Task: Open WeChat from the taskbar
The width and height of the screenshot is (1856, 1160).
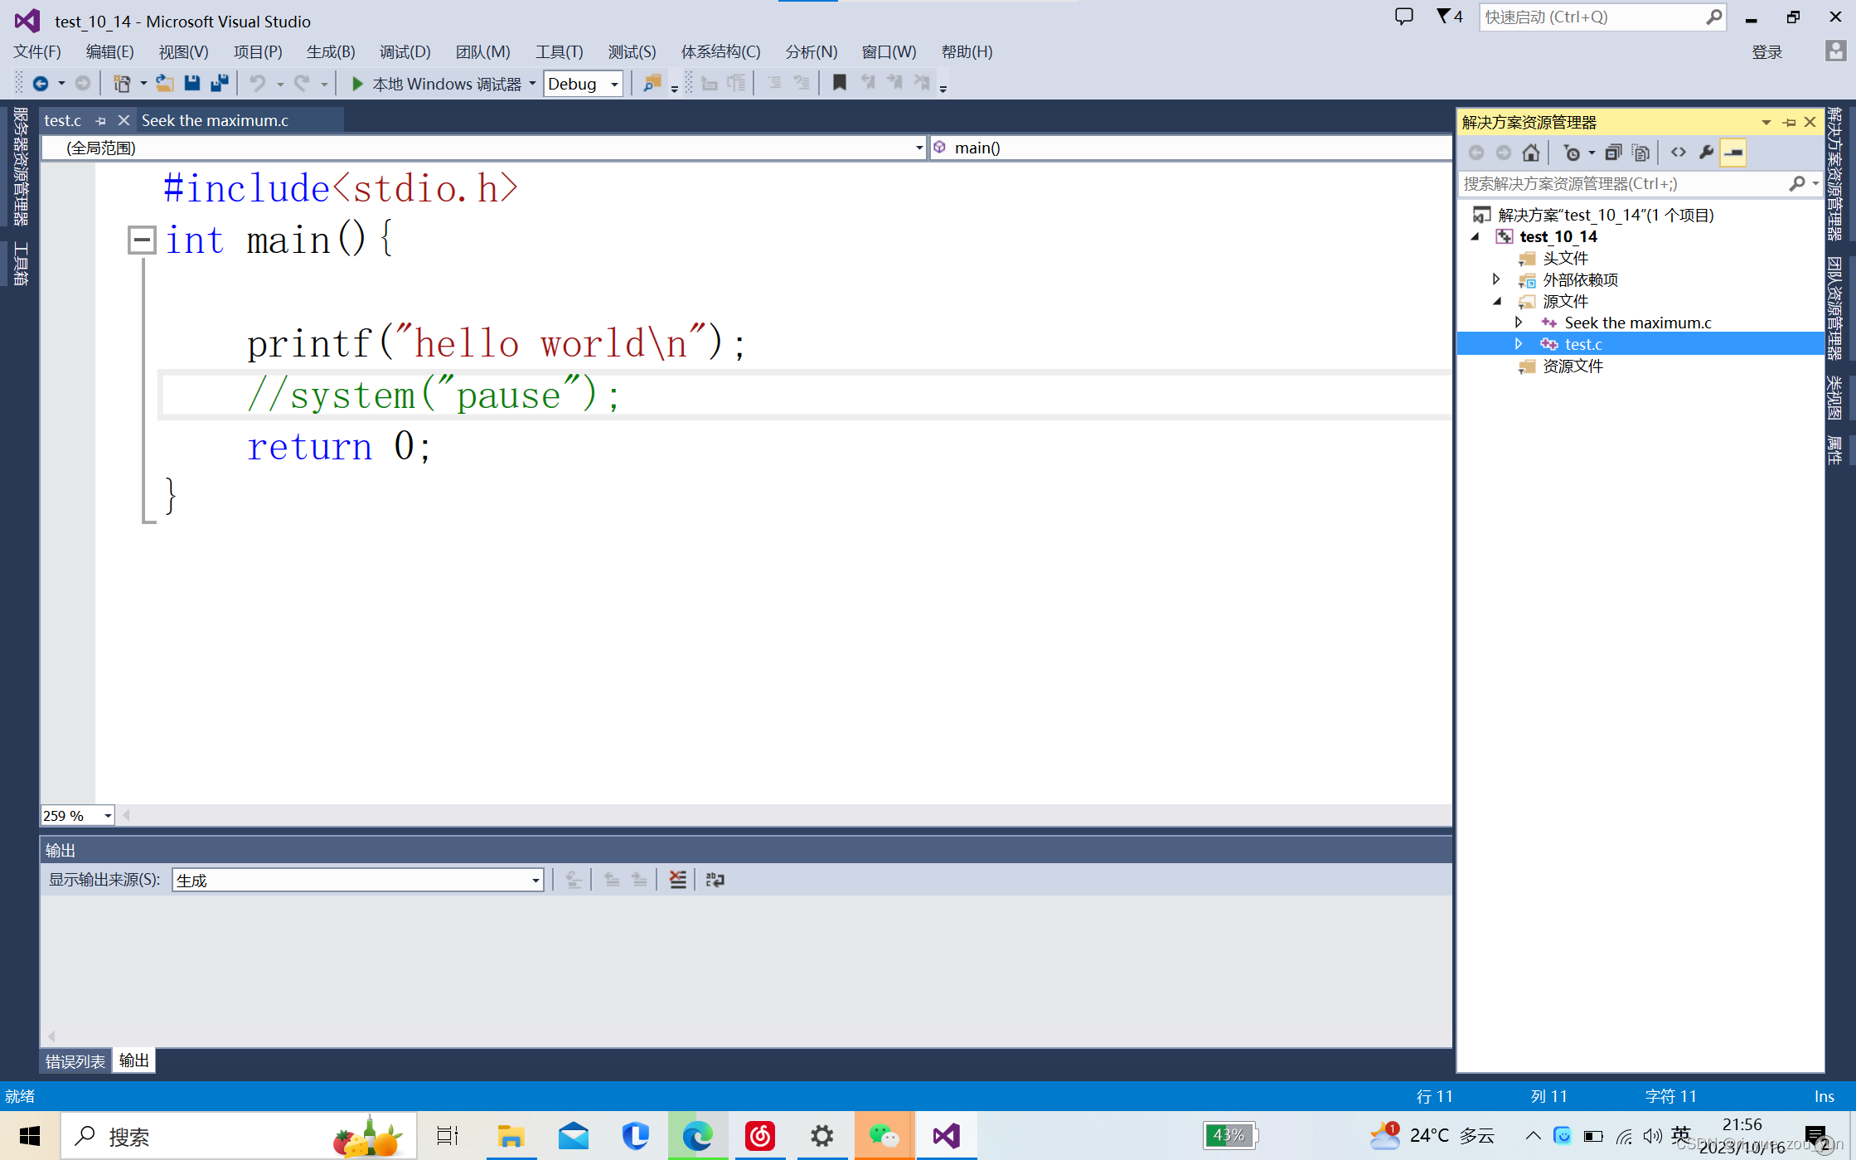Action: pos(884,1135)
